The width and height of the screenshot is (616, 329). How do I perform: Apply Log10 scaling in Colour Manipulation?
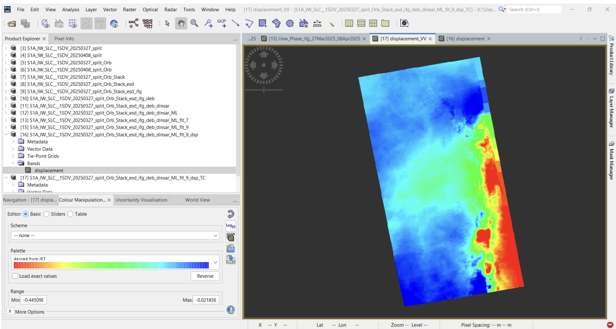coord(231,225)
